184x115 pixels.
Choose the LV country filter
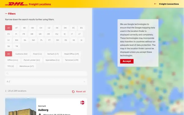pyautogui.click(x=9, y=40)
